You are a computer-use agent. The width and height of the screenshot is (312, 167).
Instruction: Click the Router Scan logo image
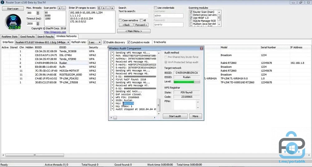pos(13,22)
